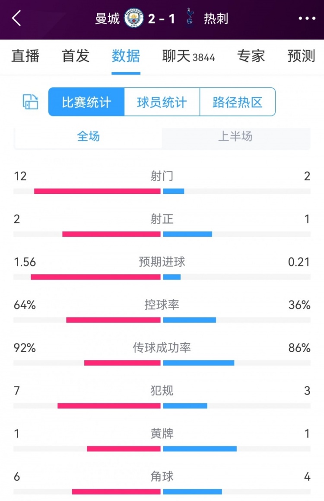Open the Manchester City club crest

coord(134,19)
